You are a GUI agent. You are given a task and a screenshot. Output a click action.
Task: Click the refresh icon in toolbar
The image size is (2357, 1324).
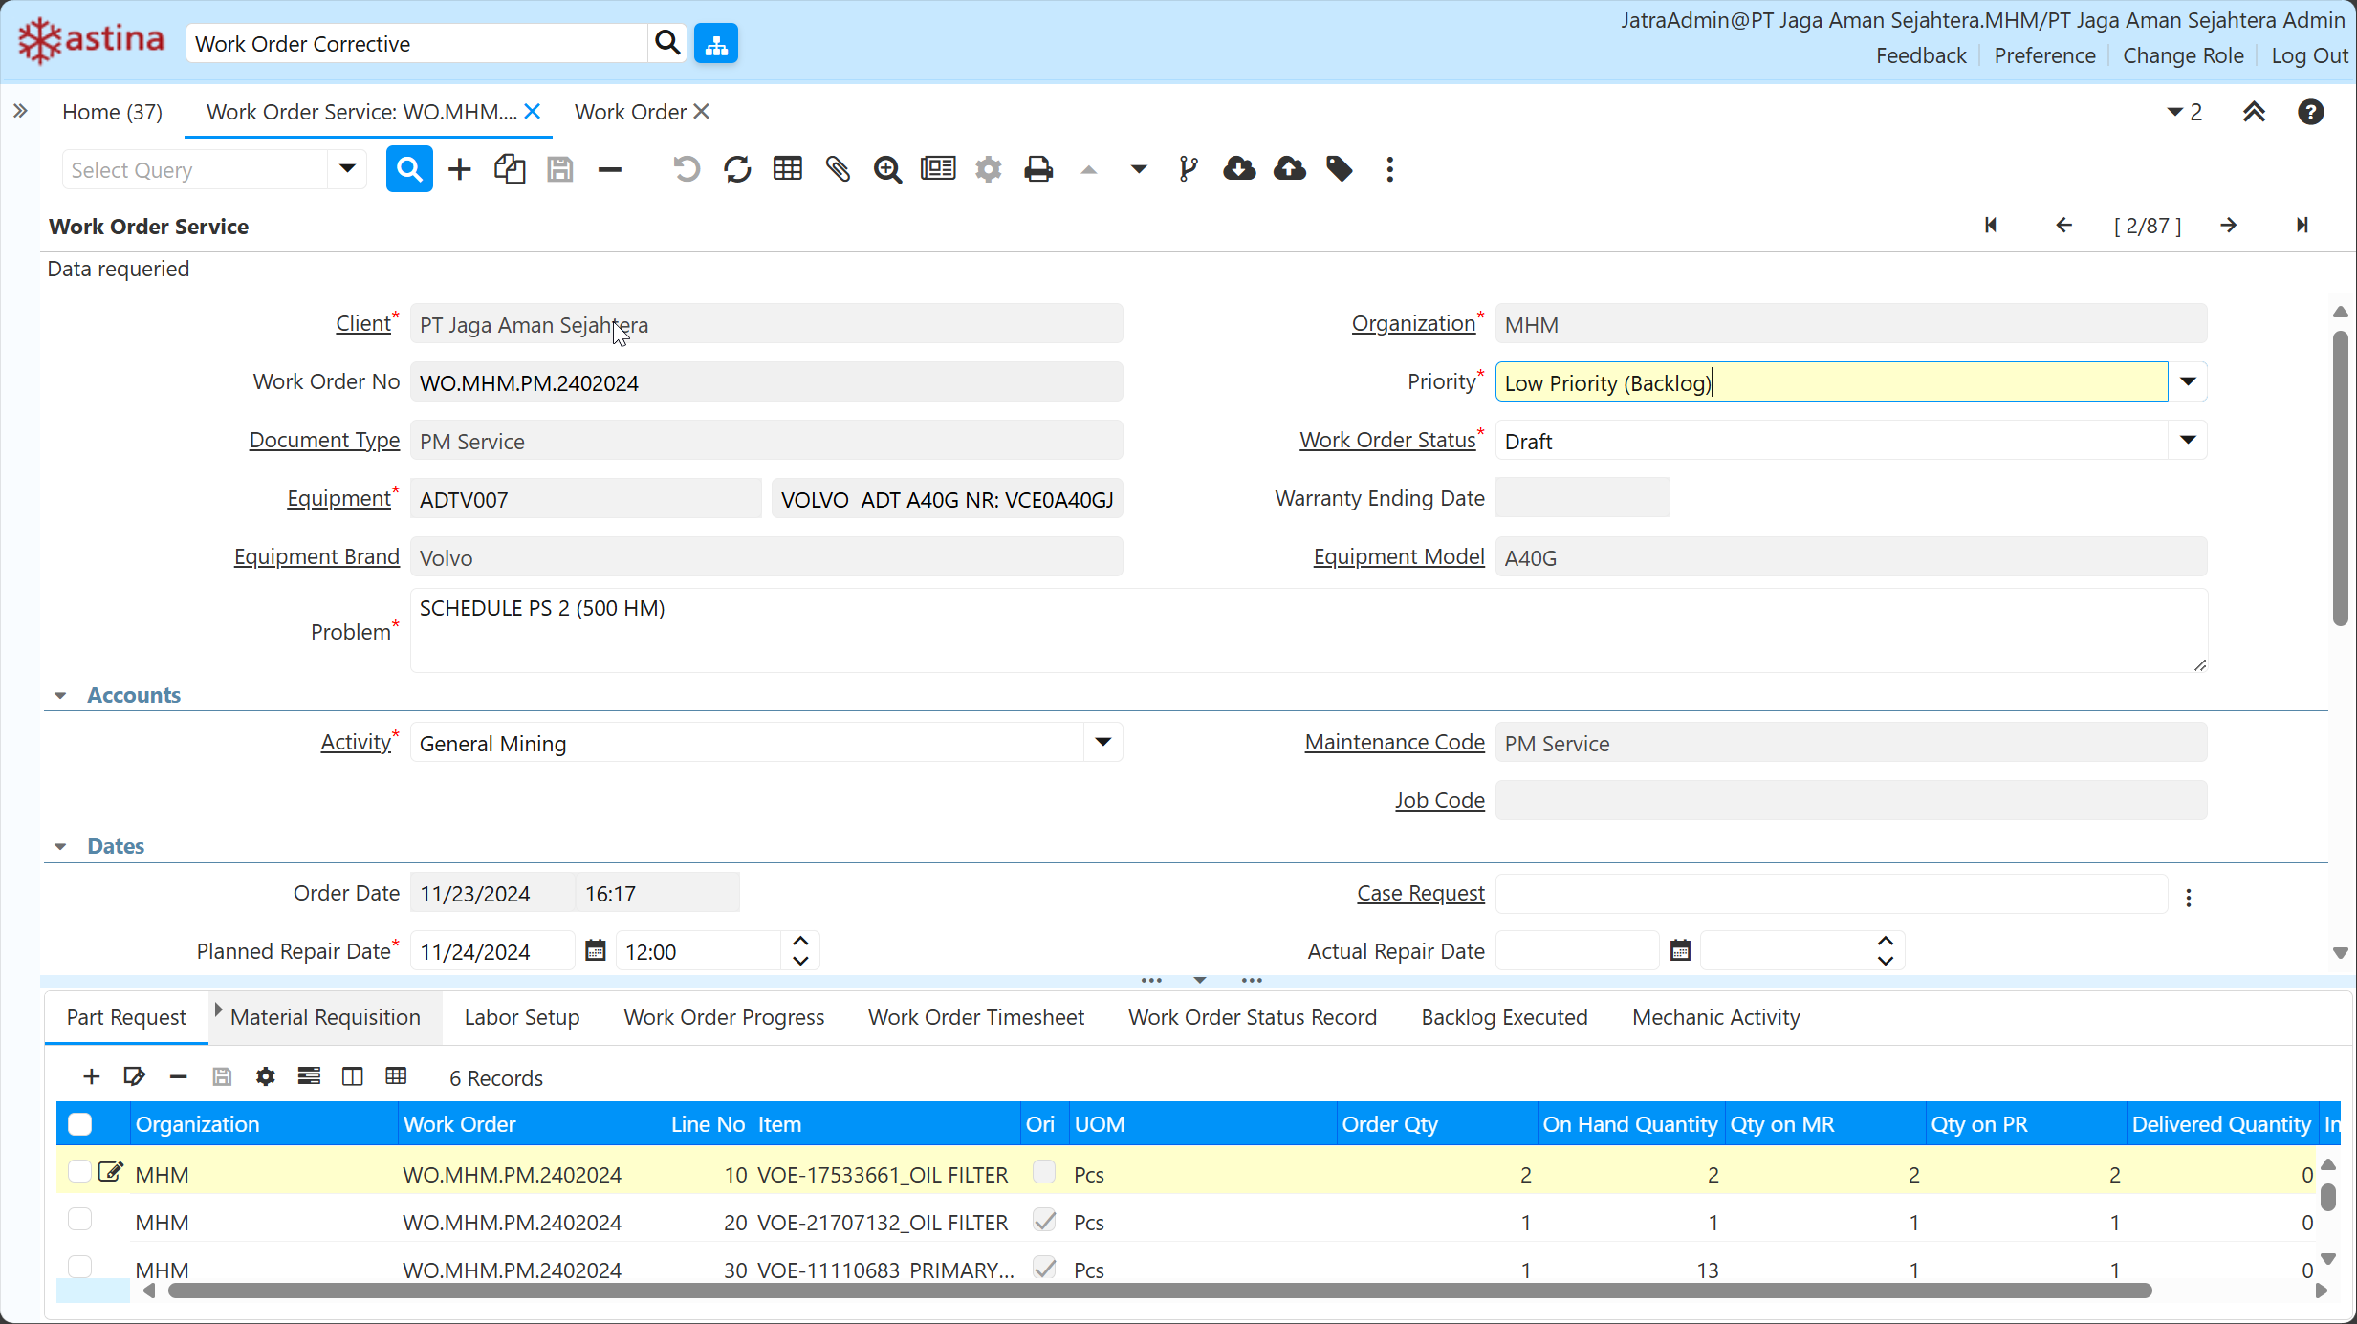tap(737, 169)
